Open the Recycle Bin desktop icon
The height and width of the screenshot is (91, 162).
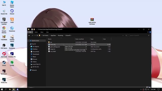click(x=4, y=12)
